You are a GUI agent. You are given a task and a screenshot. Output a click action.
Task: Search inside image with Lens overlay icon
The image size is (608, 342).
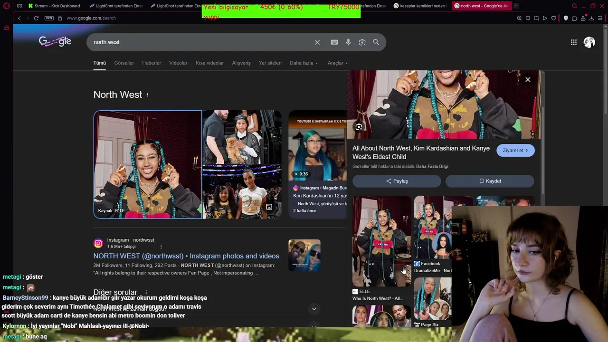(359, 127)
